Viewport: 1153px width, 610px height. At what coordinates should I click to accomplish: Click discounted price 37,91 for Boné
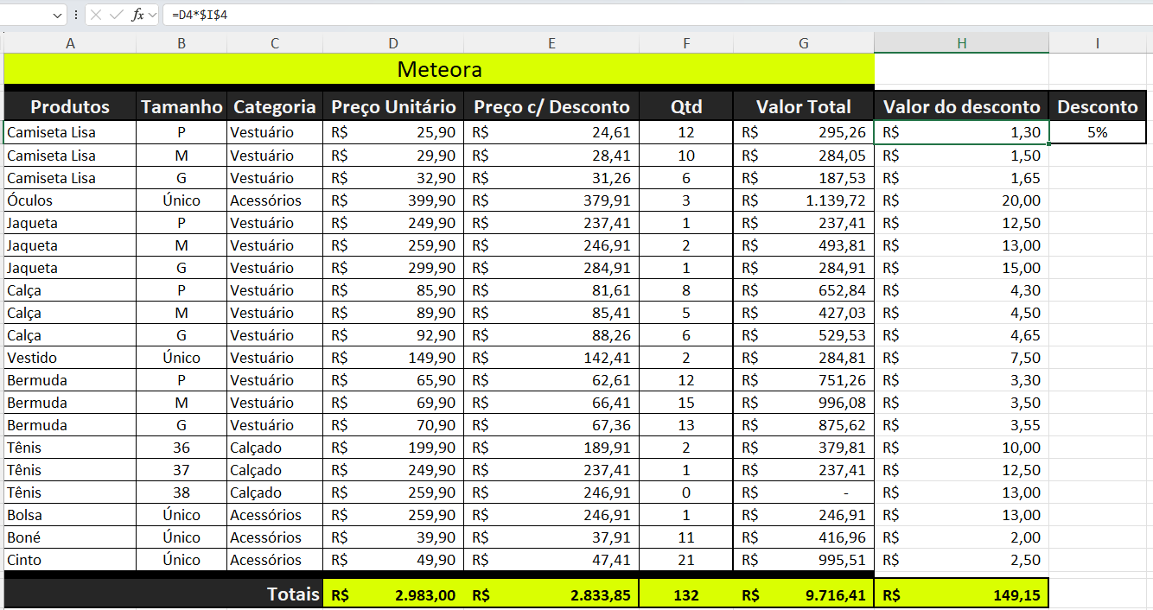point(551,537)
